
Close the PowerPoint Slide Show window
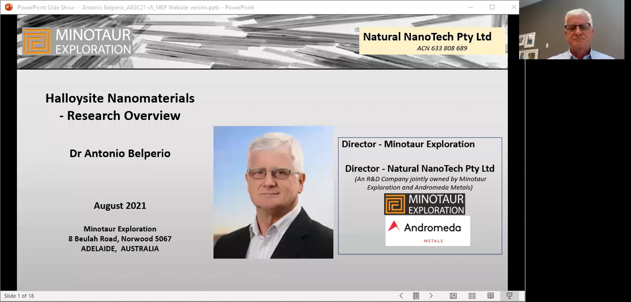click(x=514, y=7)
